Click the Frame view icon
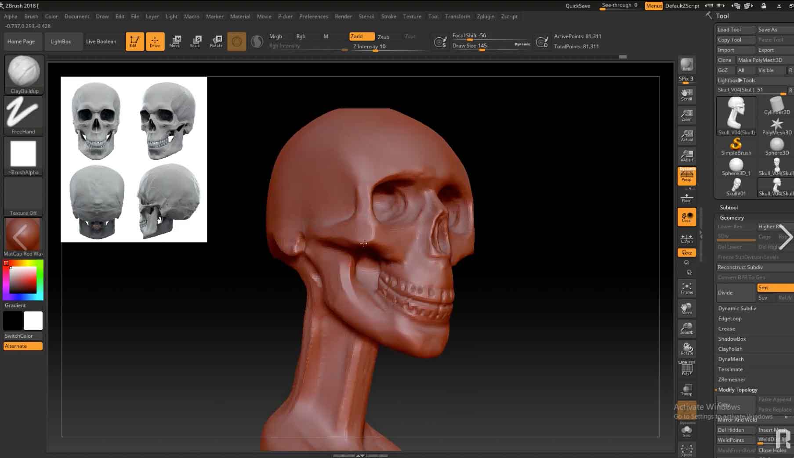794x458 pixels. click(687, 288)
